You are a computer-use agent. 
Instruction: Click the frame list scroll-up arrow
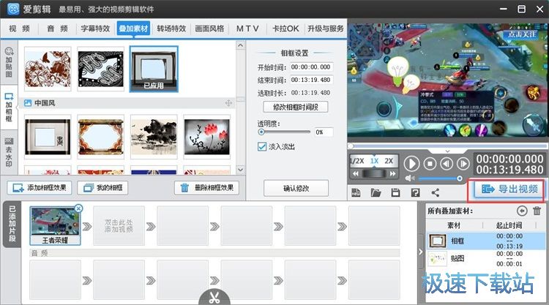tap(240, 45)
